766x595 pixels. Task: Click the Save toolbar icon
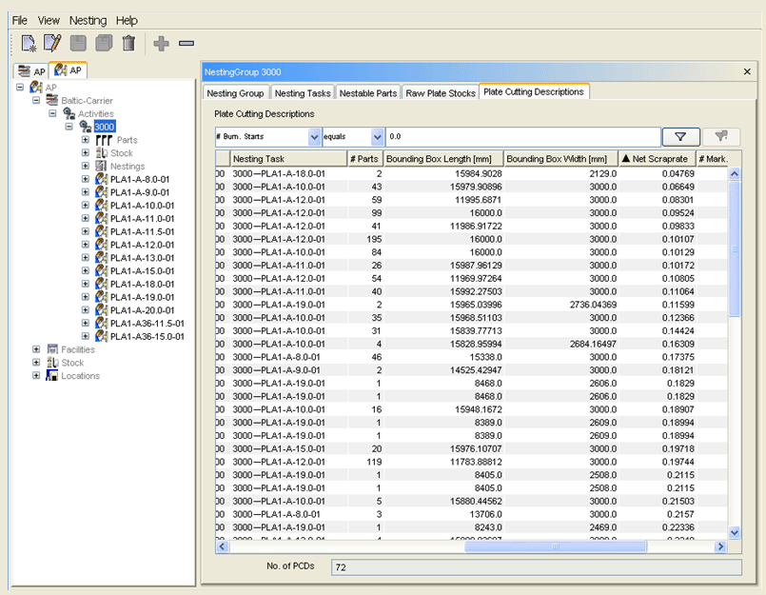tap(78, 43)
